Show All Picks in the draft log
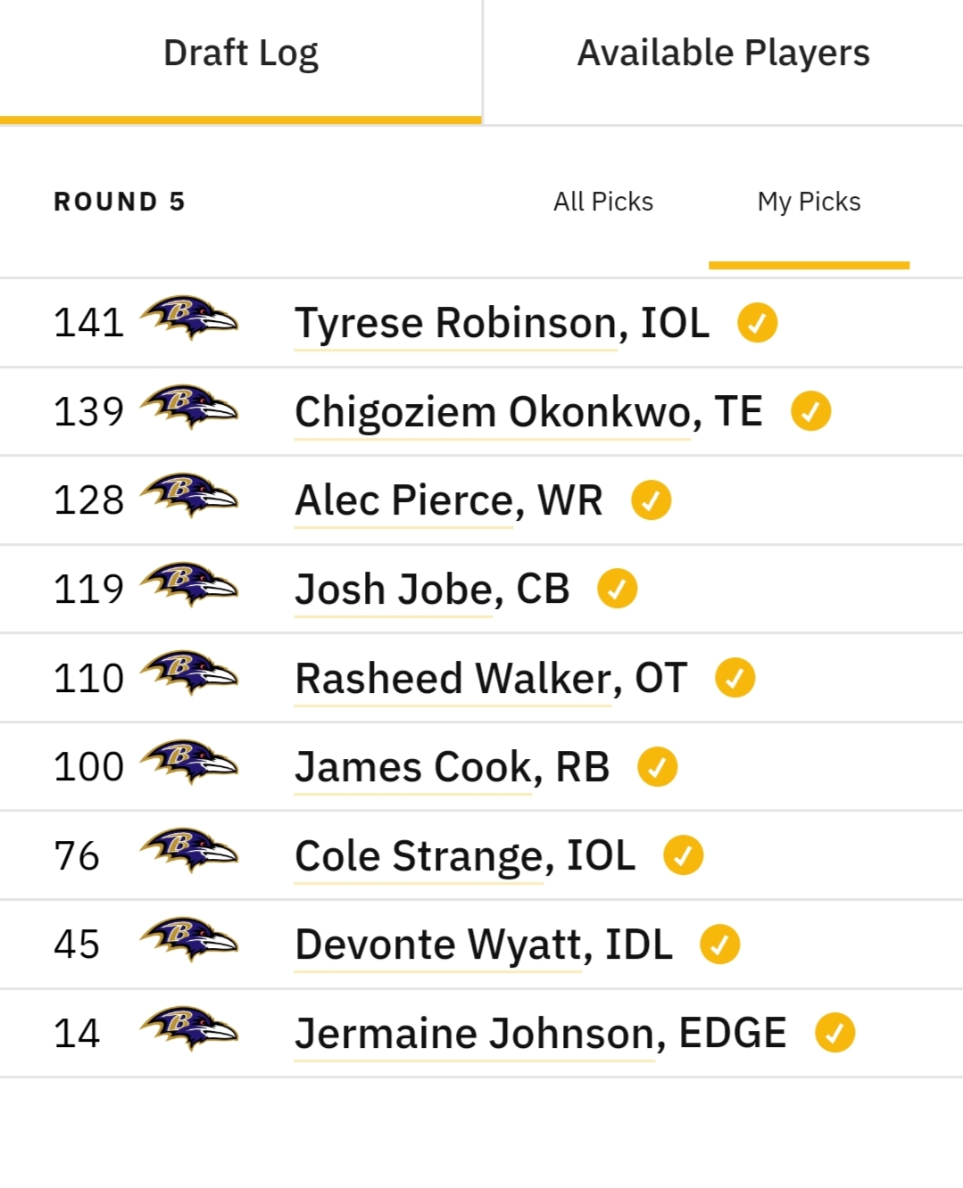This screenshot has width=963, height=1188. [x=603, y=202]
